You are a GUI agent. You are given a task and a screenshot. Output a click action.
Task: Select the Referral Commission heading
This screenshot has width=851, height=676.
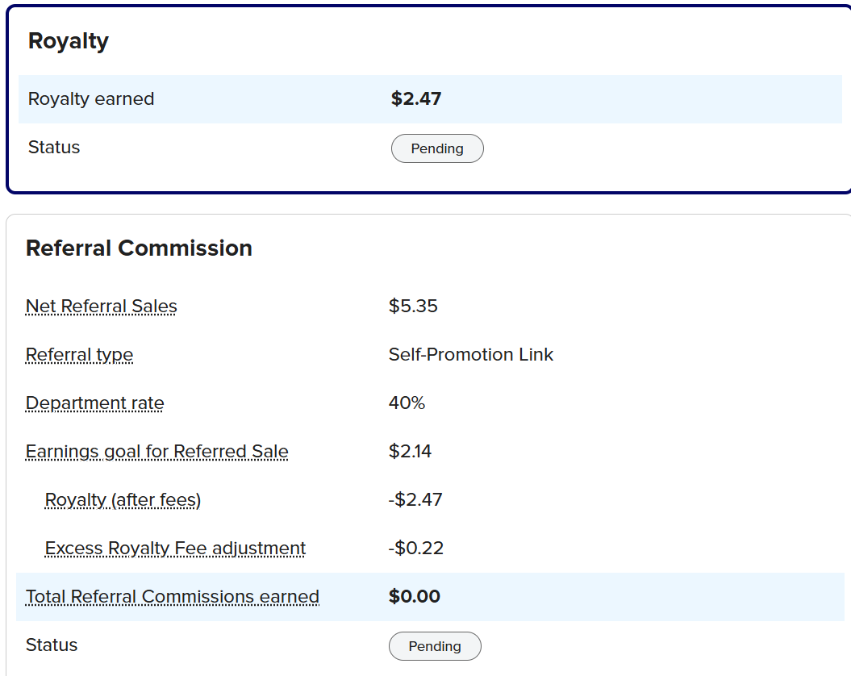139,248
